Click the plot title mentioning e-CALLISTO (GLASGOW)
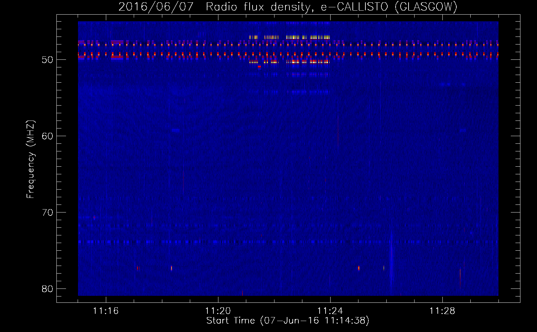Viewport: 537px width, 332px height. 288,7
